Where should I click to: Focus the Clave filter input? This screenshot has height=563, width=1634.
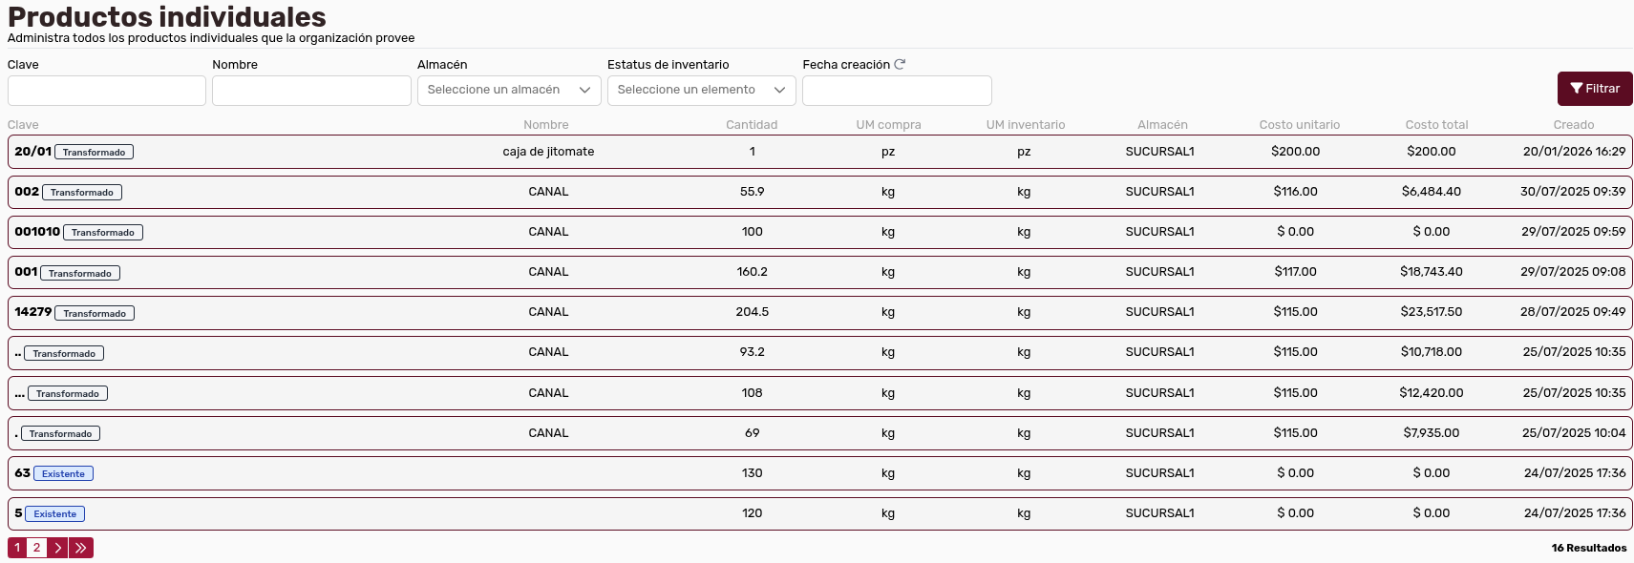pos(107,91)
